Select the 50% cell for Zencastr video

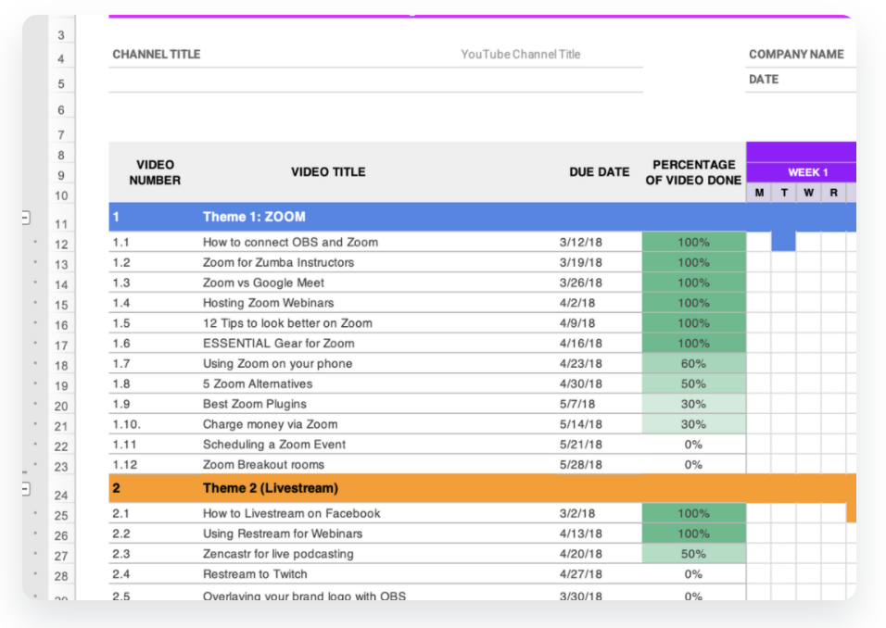click(692, 554)
